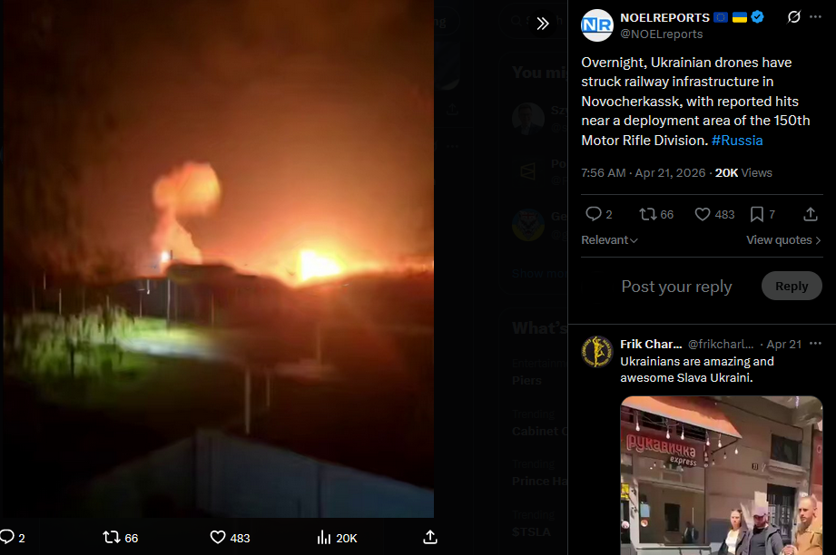836x555 pixels.
Task: Open the Grok icon beside NOELREPORTS header
Action: (x=793, y=17)
